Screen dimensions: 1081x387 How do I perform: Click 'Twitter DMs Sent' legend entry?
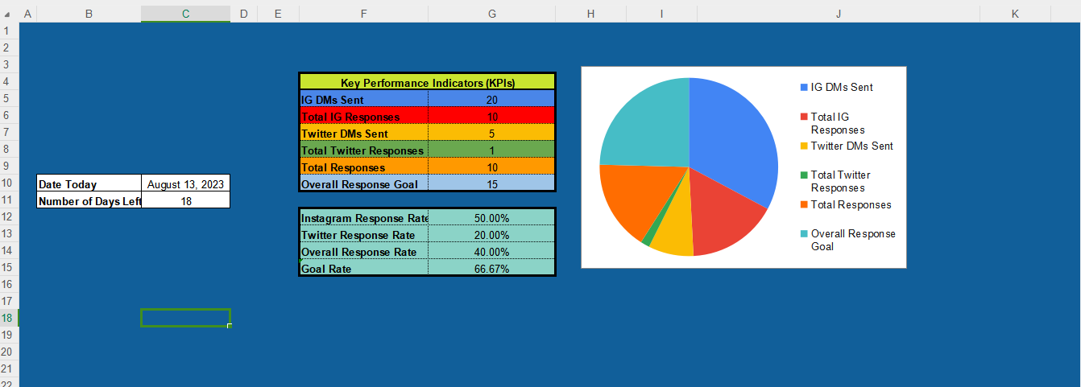coord(847,146)
